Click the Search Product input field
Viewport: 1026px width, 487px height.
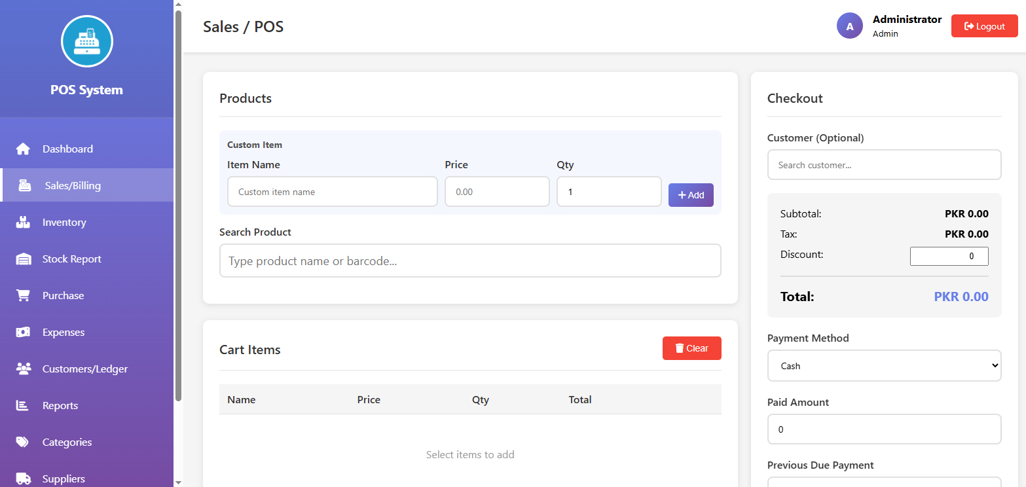[x=469, y=261]
